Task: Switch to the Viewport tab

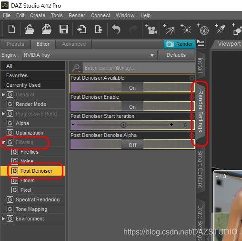Action: [229, 44]
